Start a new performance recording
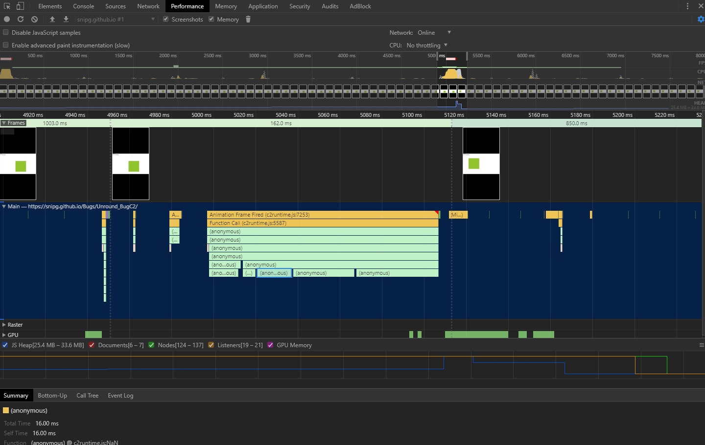 7,19
